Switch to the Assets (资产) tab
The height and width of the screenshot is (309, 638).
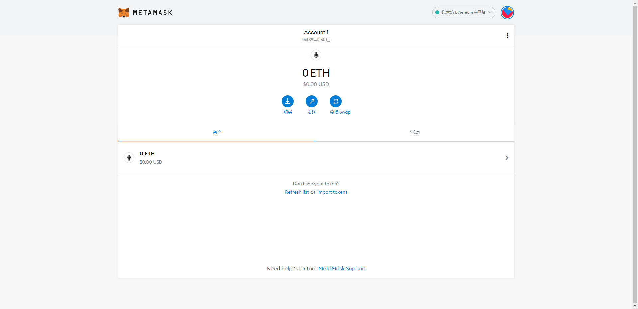pos(217,132)
